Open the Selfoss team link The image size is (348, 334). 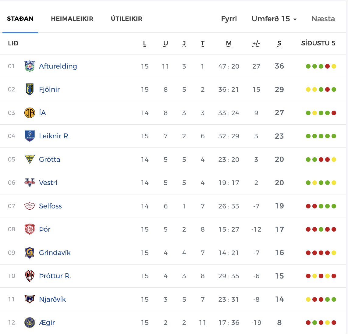(50, 206)
